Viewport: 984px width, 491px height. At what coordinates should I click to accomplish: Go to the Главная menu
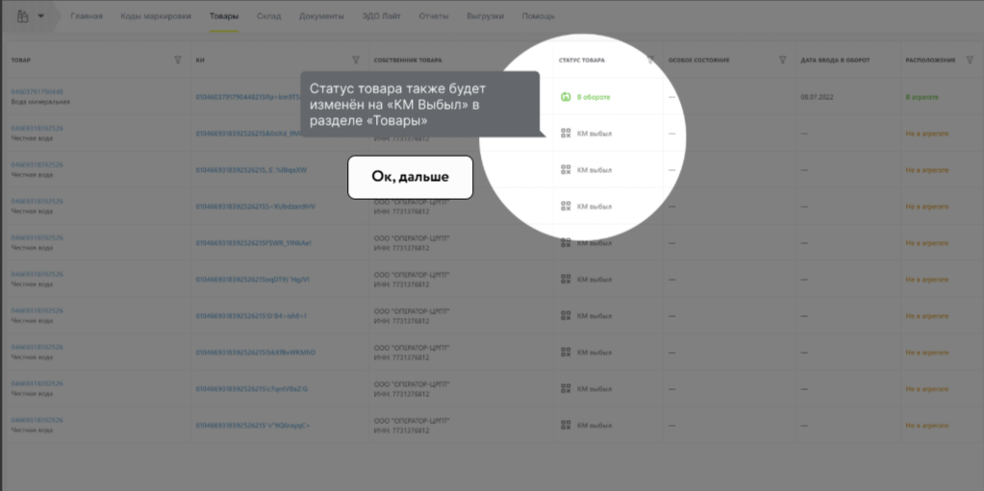[x=86, y=16]
